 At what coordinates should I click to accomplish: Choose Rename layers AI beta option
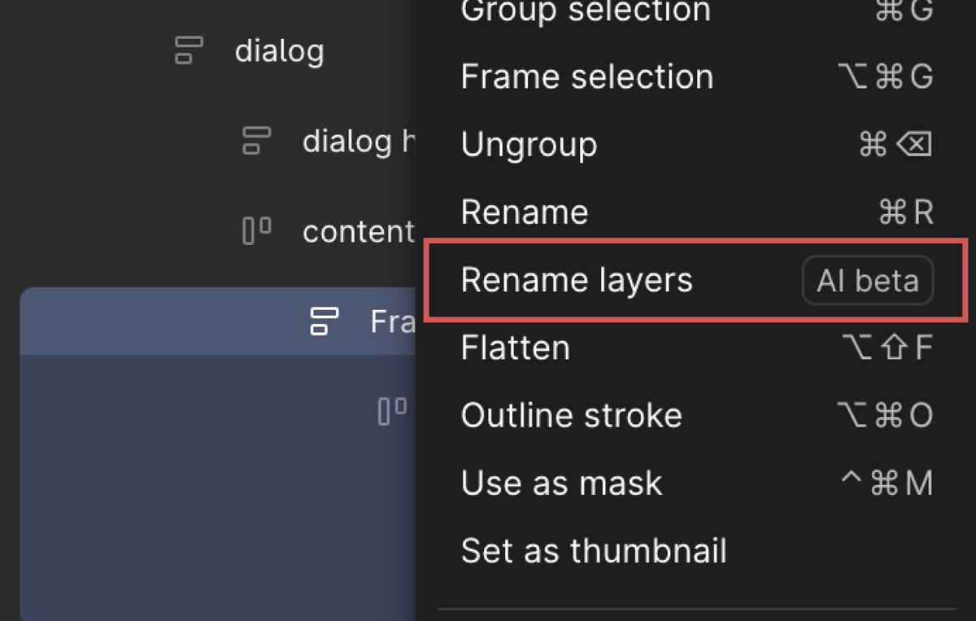pos(696,280)
